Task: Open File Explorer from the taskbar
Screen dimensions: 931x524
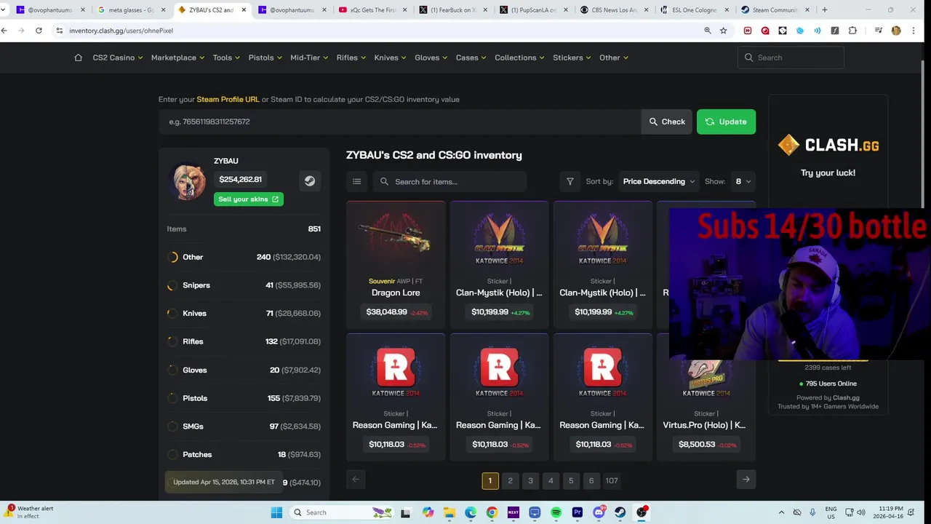Action: pyautogui.click(x=449, y=512)
